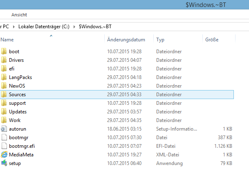Viewport: 249px width, 183px height.
Task: Select the file name "MediaMeta"
Action: [21, 155]
